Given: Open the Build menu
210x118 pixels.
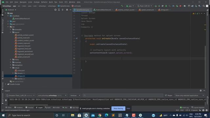Looking at the screenshot, I should coord(51,2).
